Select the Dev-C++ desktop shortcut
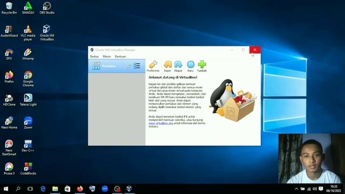 click(28, 146)
